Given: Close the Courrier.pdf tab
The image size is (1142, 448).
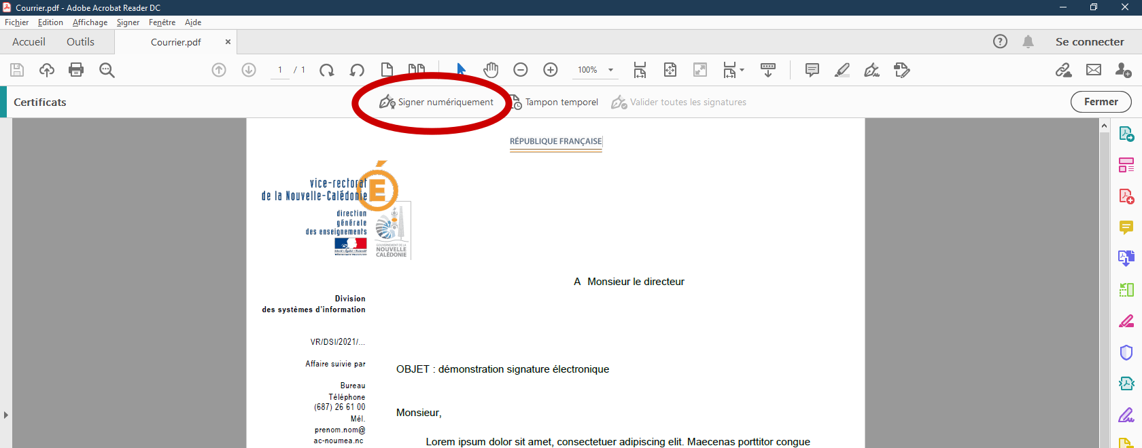Looking at the screenshot, I should click(228, 42).
